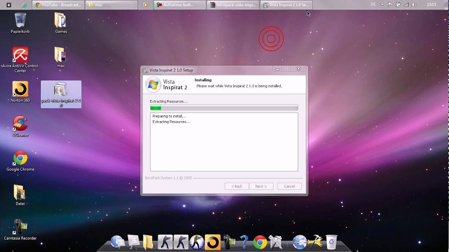449x252 pixels.
Task: Switch to Aufnahme läuft taskbar window
Action: tap(180, 5)
